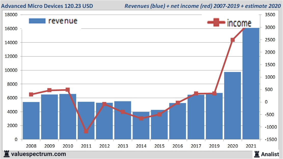Select the 2014 income marker
Screen dimensions: 283x159
(x=141, y=118)
